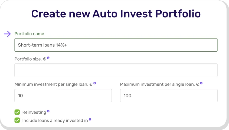Open info tooltip for Maximum investment
Screen dimensions: 229x130
point(201,83)
